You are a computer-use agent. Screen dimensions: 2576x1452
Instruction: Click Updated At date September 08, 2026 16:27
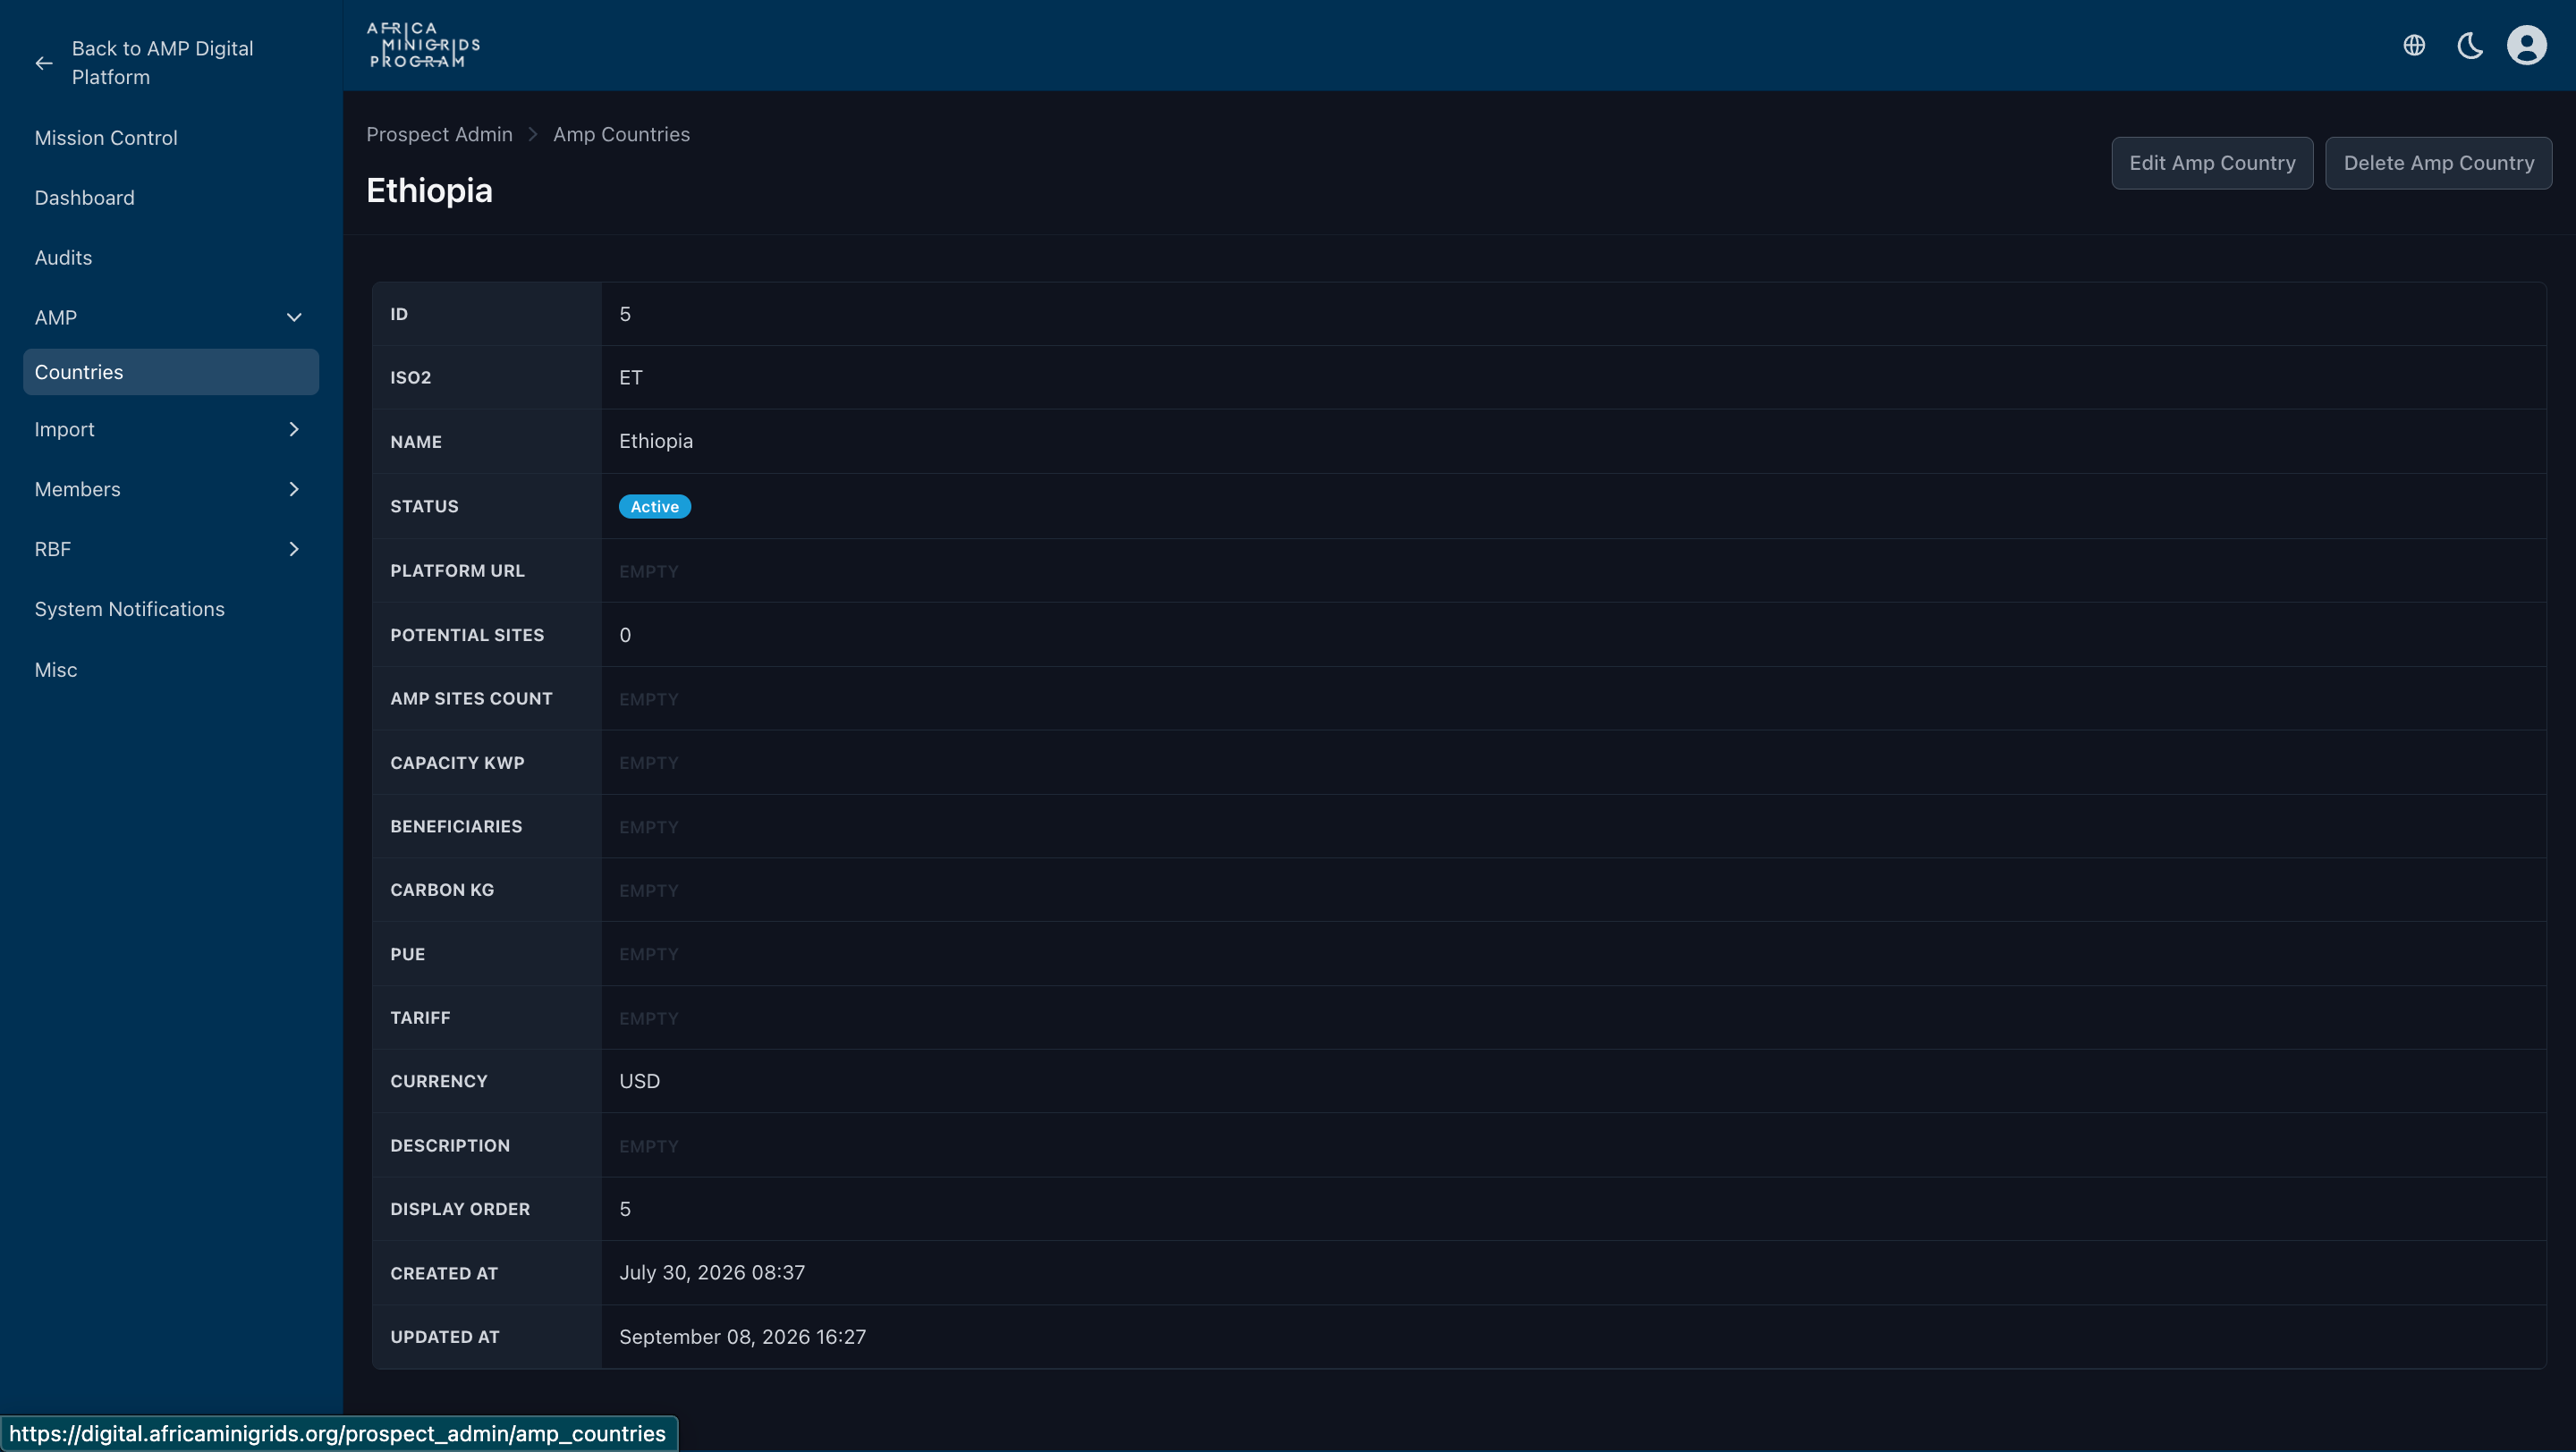743,1337
